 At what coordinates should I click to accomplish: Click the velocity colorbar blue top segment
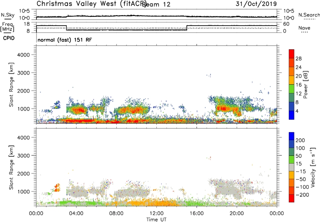click(x=292, y=136)
